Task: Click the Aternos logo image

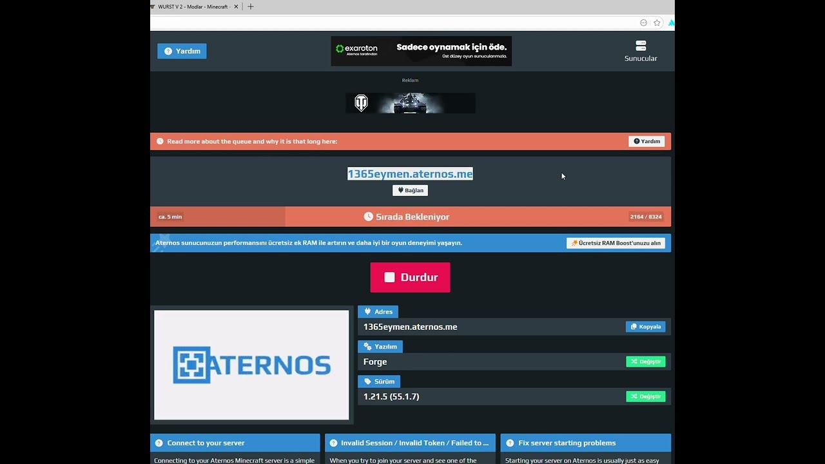Action: tap(251, 365)
